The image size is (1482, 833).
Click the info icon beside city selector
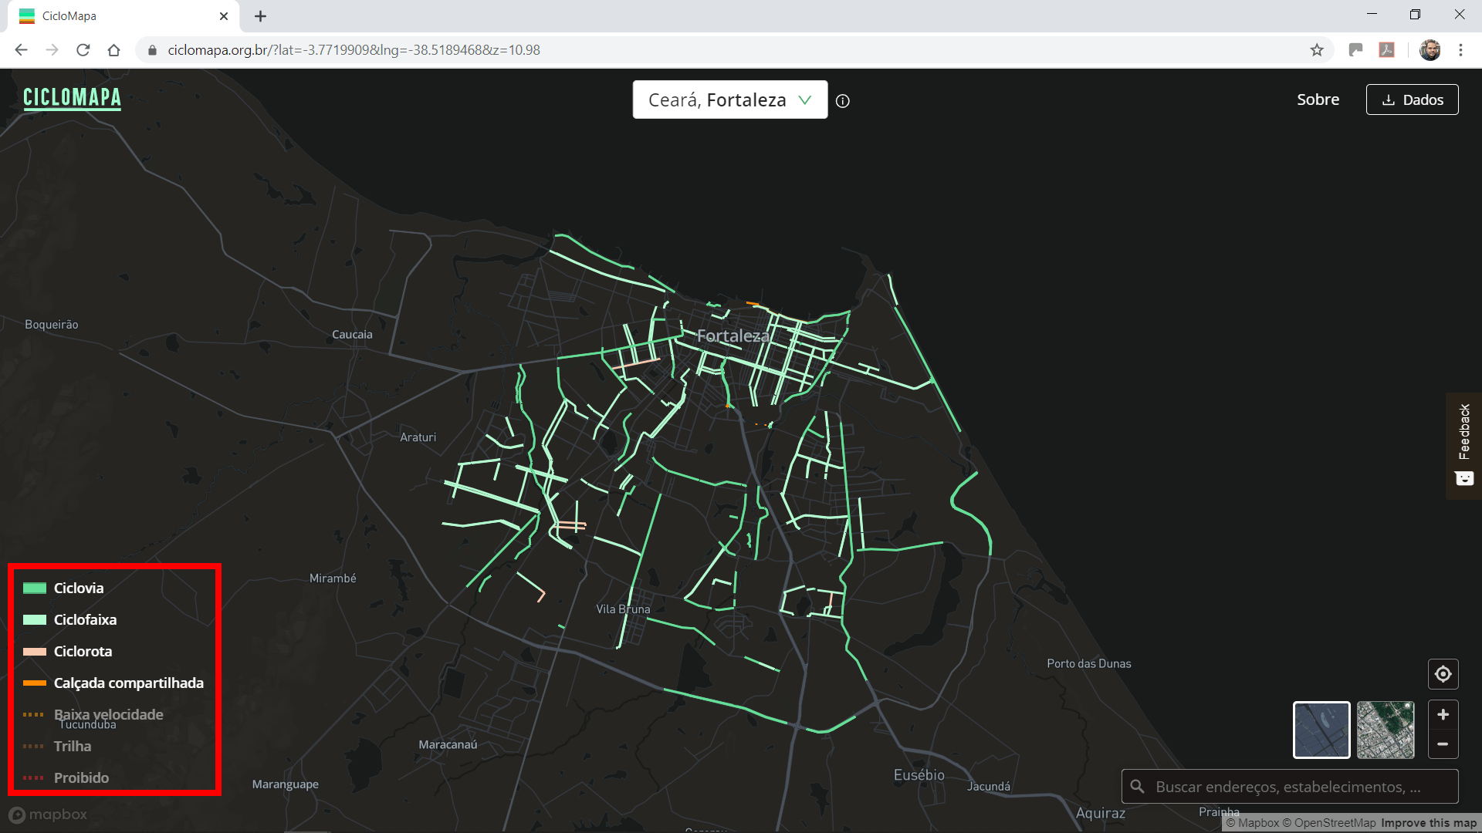[843, 101]
